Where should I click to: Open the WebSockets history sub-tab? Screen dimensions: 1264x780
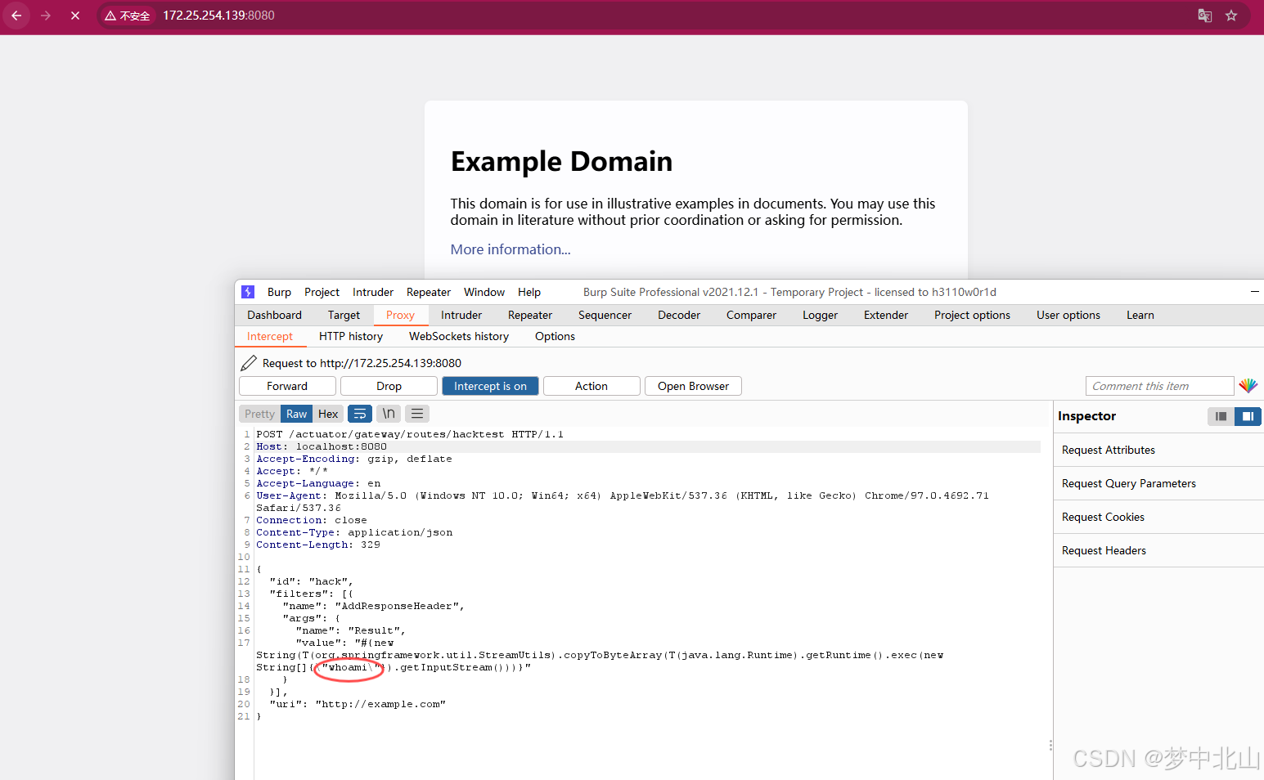coord(459,336)
